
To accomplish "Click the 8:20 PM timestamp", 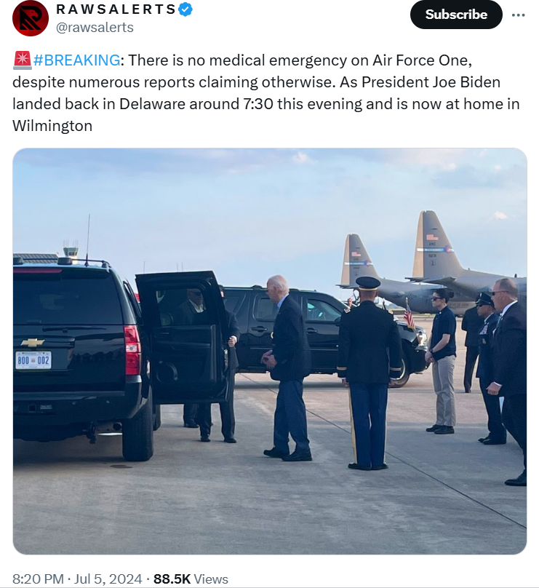I will (x=38, y=579).
